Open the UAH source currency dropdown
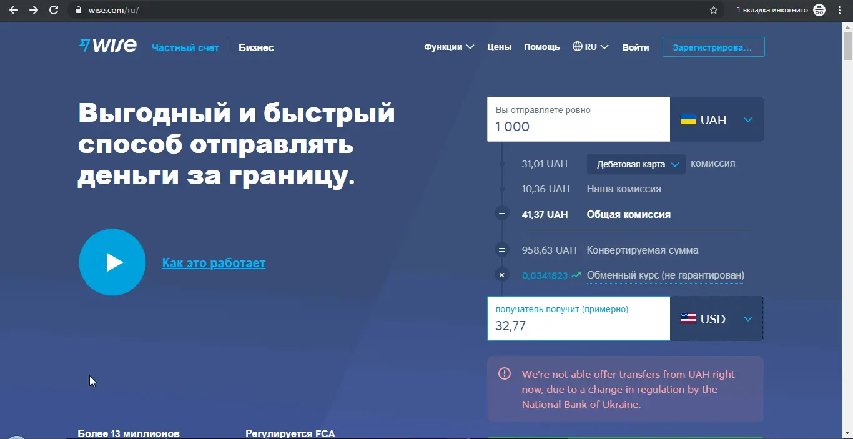The image size is (853, 439). tap(717, 119)
